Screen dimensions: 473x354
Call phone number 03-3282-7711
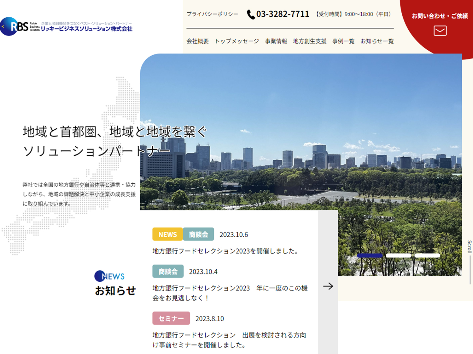(283, 14)
